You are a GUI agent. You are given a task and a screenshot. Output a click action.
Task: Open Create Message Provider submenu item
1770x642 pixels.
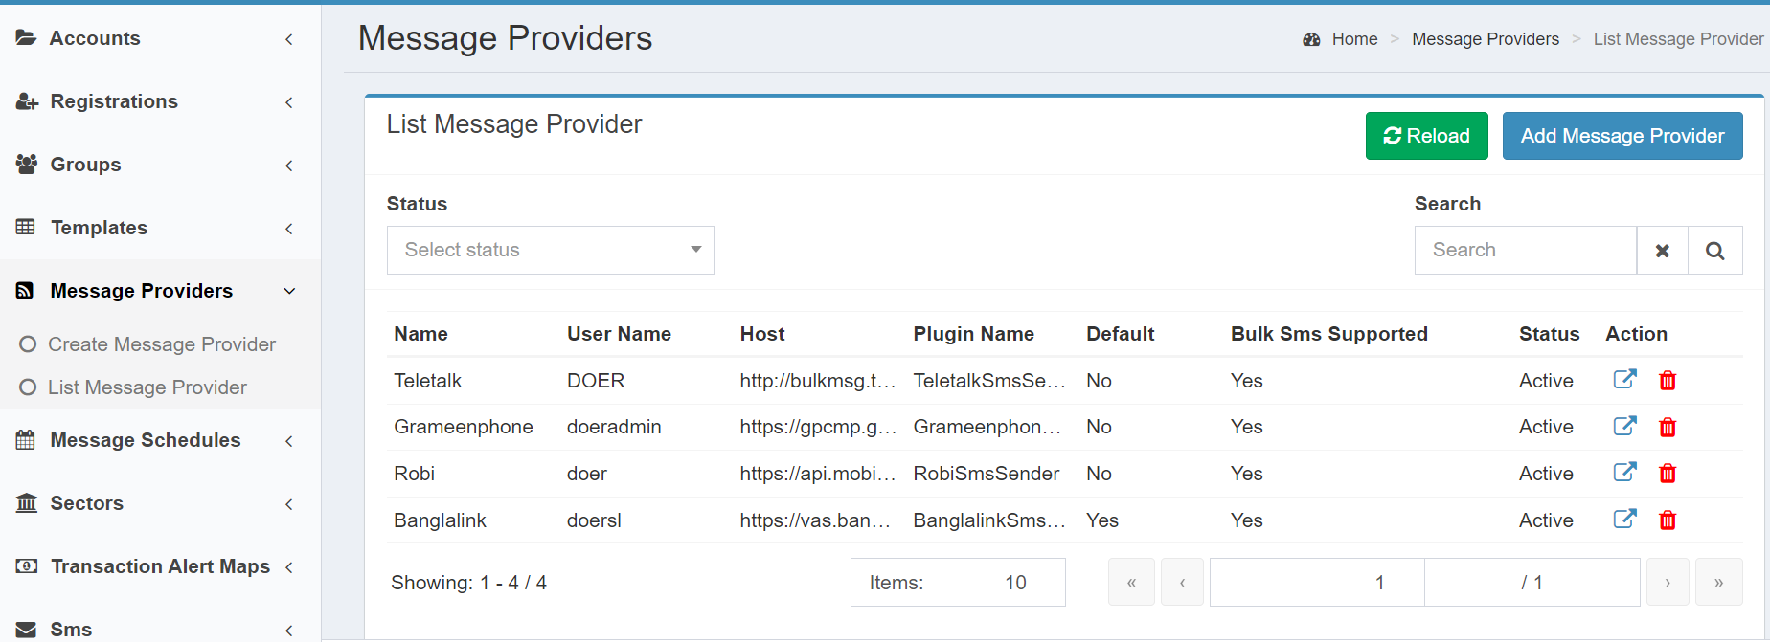[162, 344]
